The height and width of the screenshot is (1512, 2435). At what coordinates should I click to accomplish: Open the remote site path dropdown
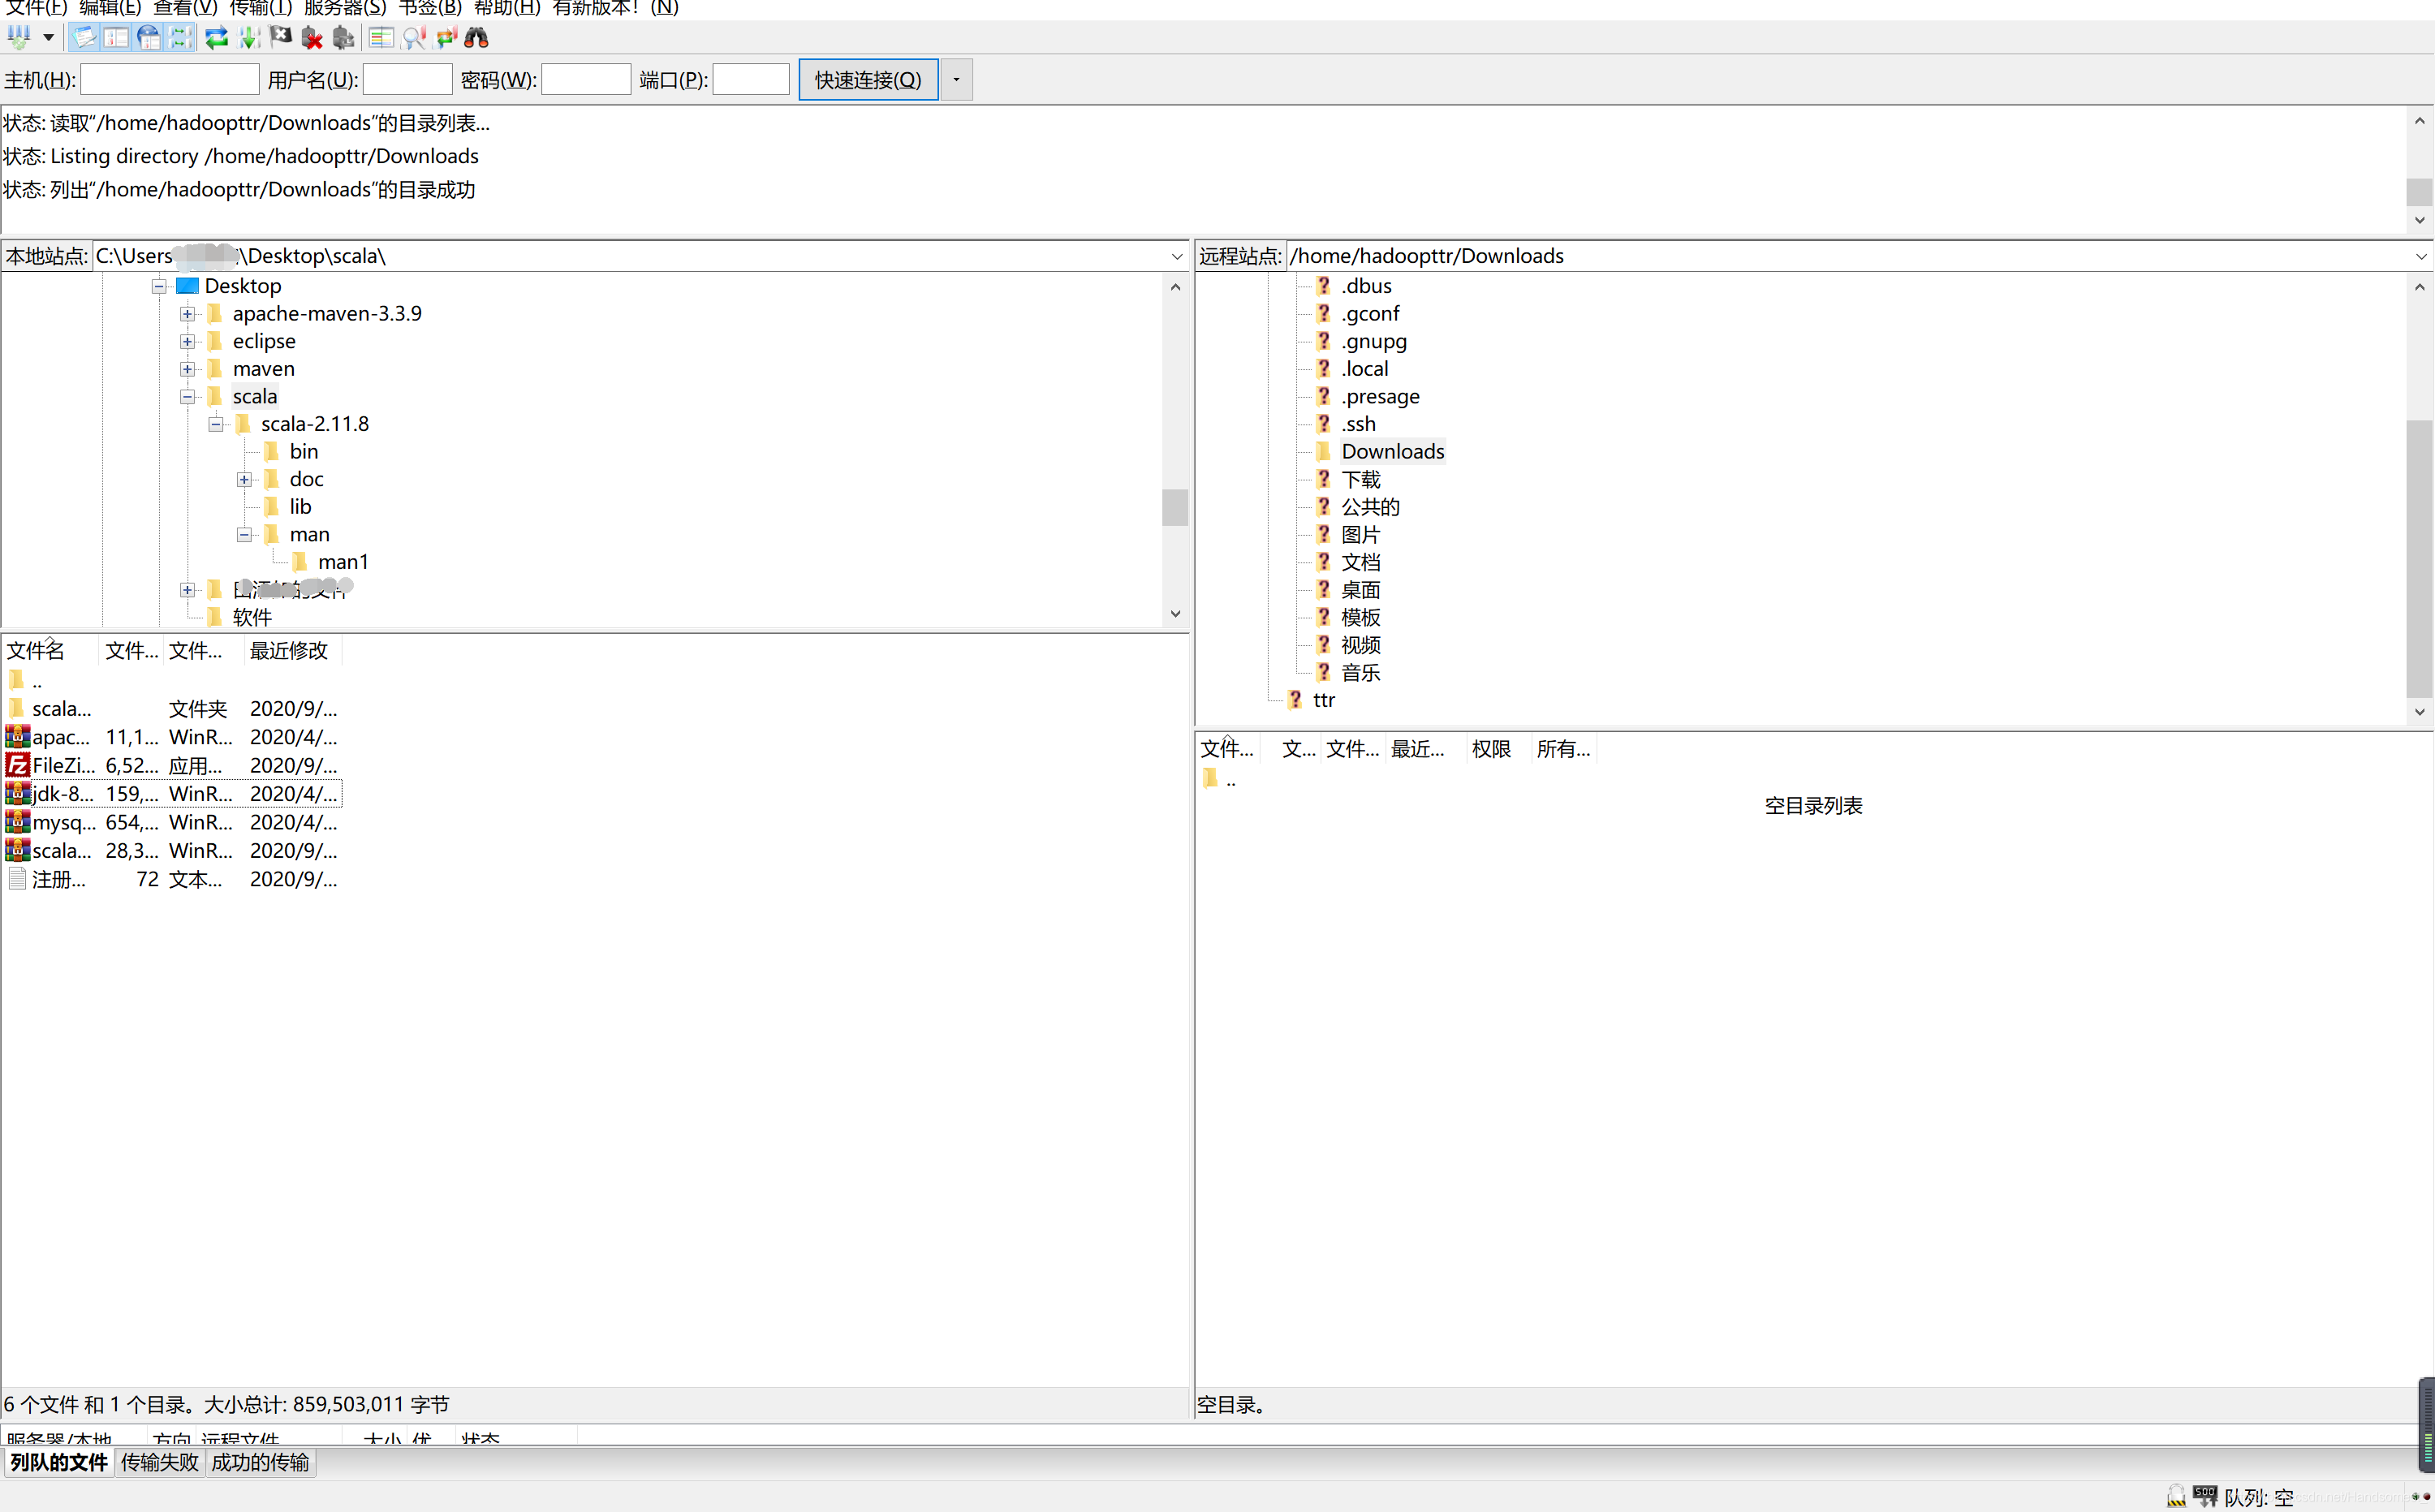point(2421,257)
